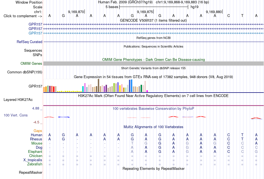Open the GENCODE V50lift37 track title
Screen dimensions: 264x179
153,20
